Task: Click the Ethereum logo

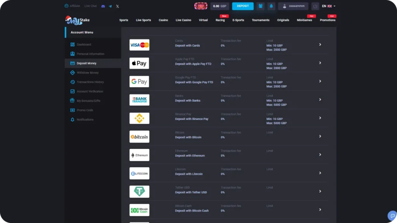Action: (x=139, y=155)
